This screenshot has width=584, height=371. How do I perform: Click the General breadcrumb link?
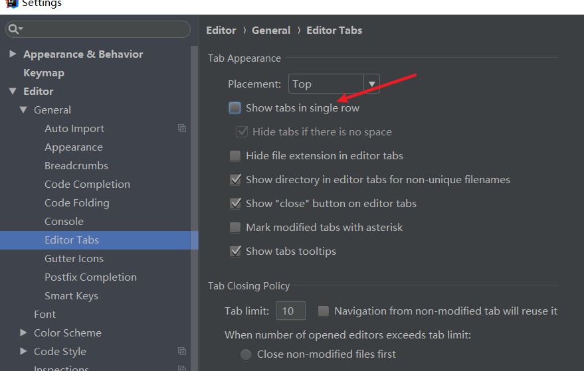(270, 30)
